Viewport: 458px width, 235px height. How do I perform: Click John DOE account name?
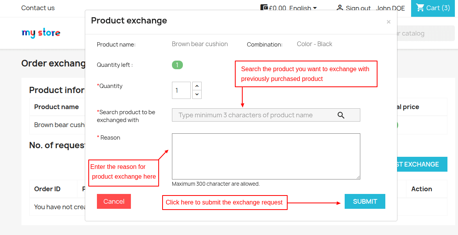[390, 8]
